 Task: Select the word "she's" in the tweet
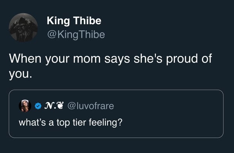[x=148, y=59]
